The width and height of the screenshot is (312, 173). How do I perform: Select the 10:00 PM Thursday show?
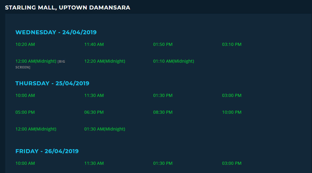[232, 112]
